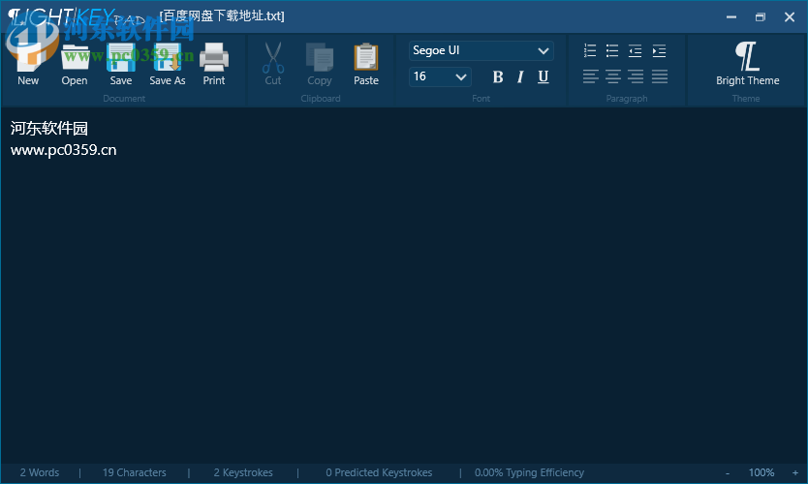This screenshot has height=484, width=808.
Task: Paste from clipboard with Paste icon
Action: click(x=366, y=64)
